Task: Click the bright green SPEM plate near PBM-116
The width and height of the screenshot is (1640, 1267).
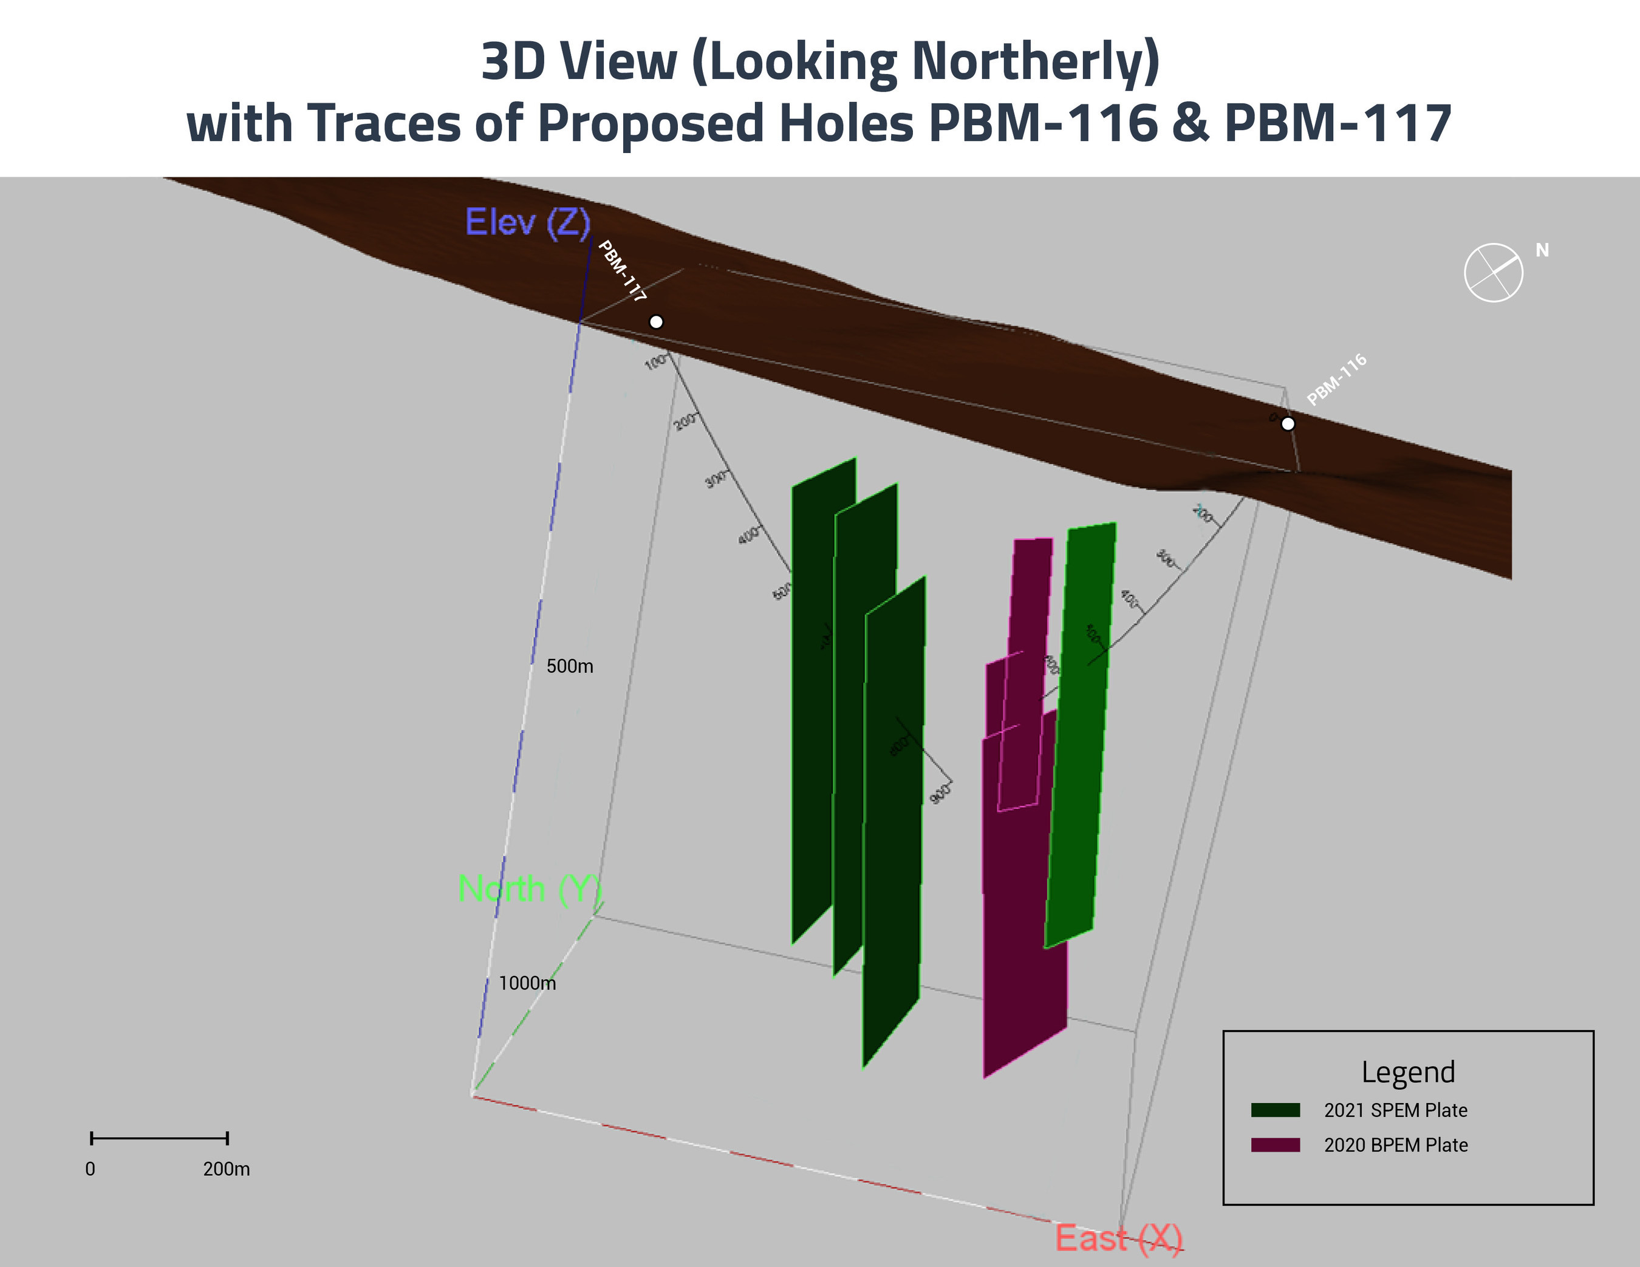Action: pyautogui.click(x=1081, y=736)
